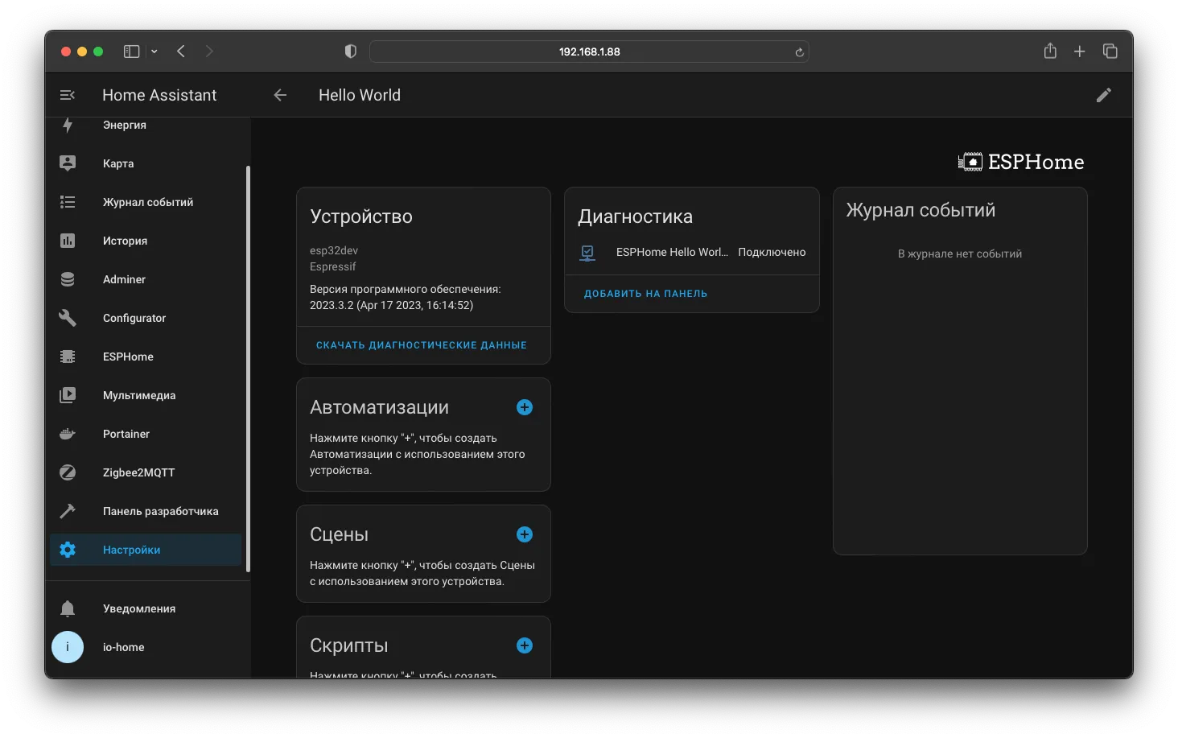Show Safari tab overview
This screenshot has width=1178, height=738.
(x=1110, y=52)
